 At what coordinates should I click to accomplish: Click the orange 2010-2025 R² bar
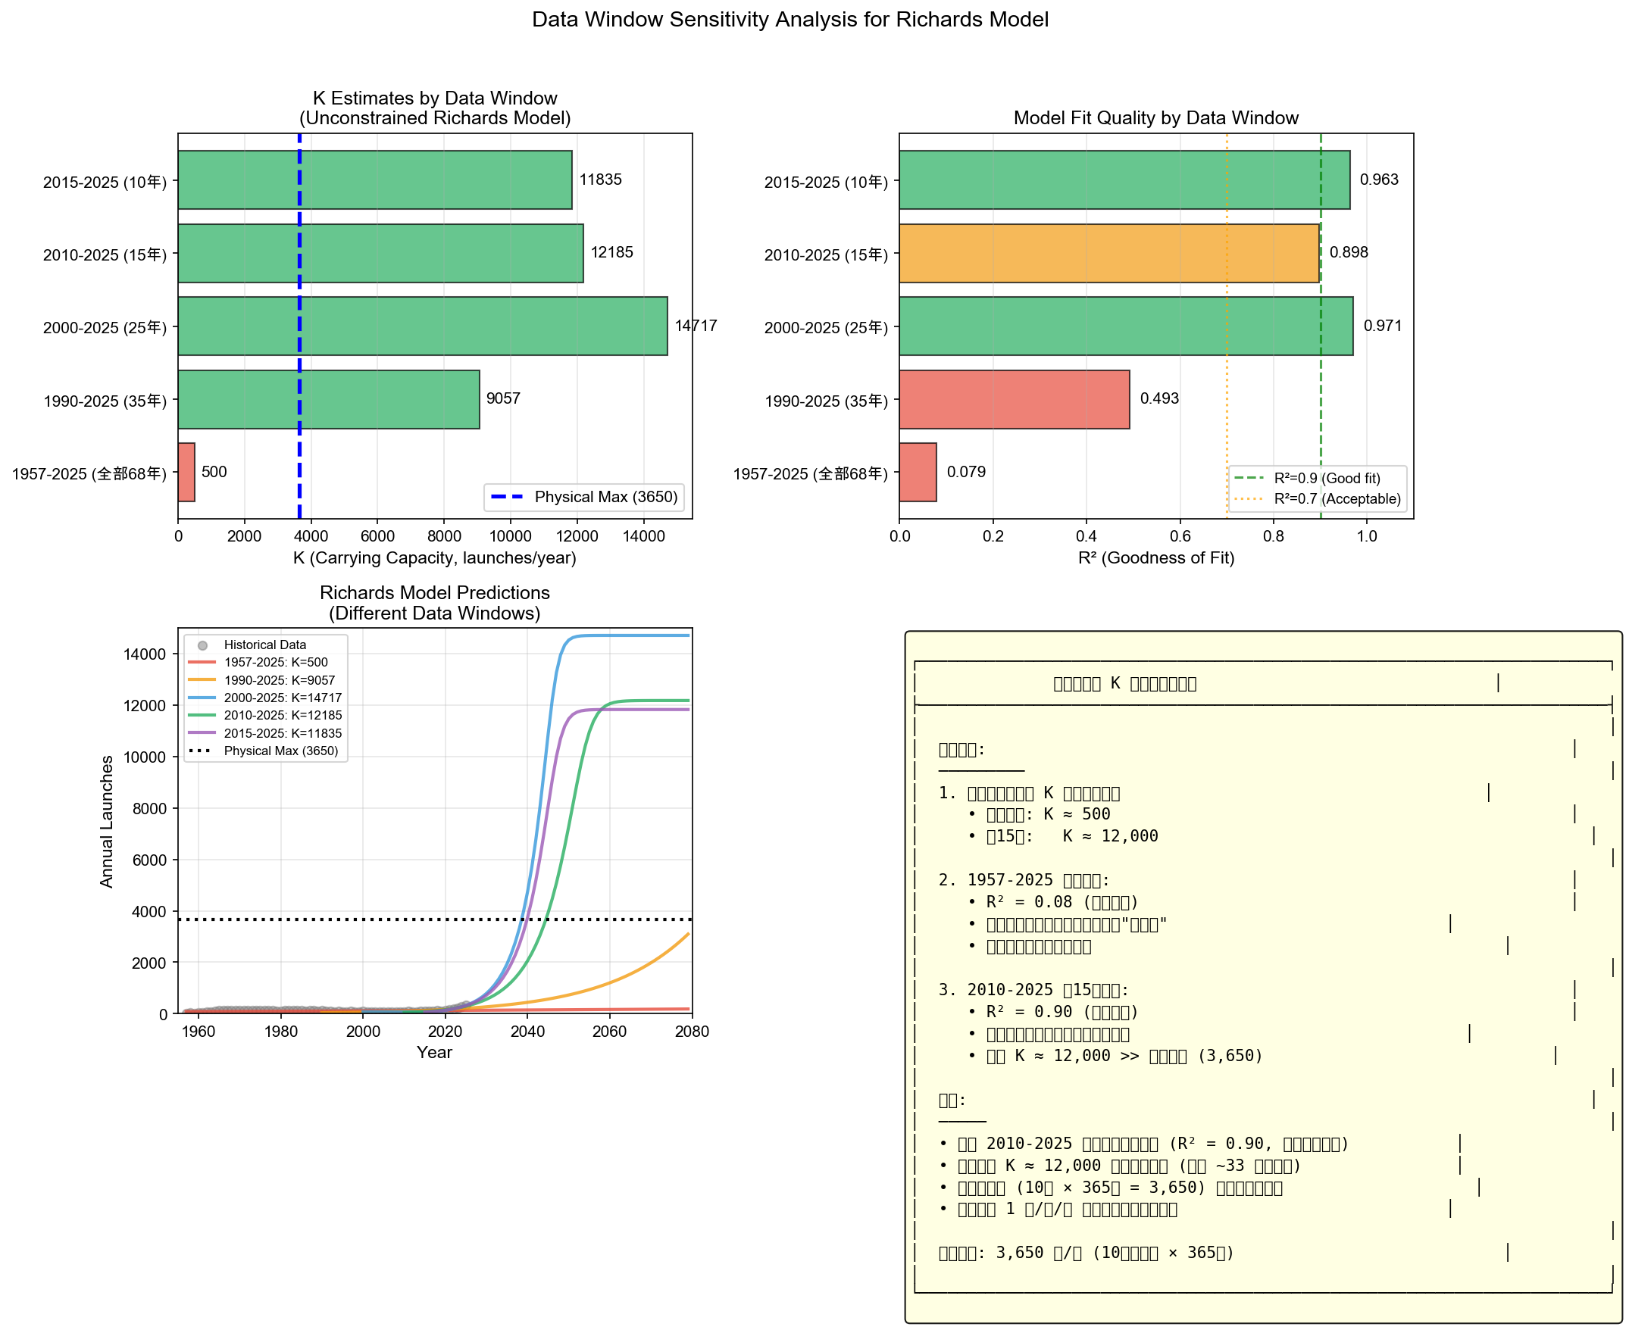pyautogui.click(x=1108, y=254)
